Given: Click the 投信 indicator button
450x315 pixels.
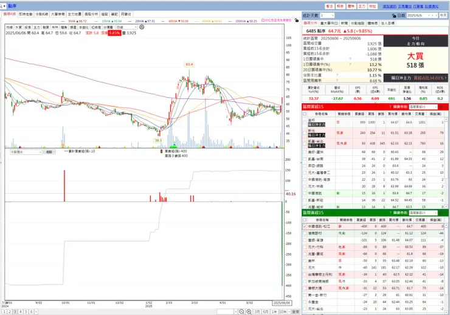Looking at the screenshot, I should coord(27,27).
